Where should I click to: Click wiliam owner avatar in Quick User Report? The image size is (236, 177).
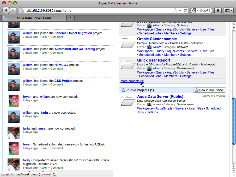point(149,69)
